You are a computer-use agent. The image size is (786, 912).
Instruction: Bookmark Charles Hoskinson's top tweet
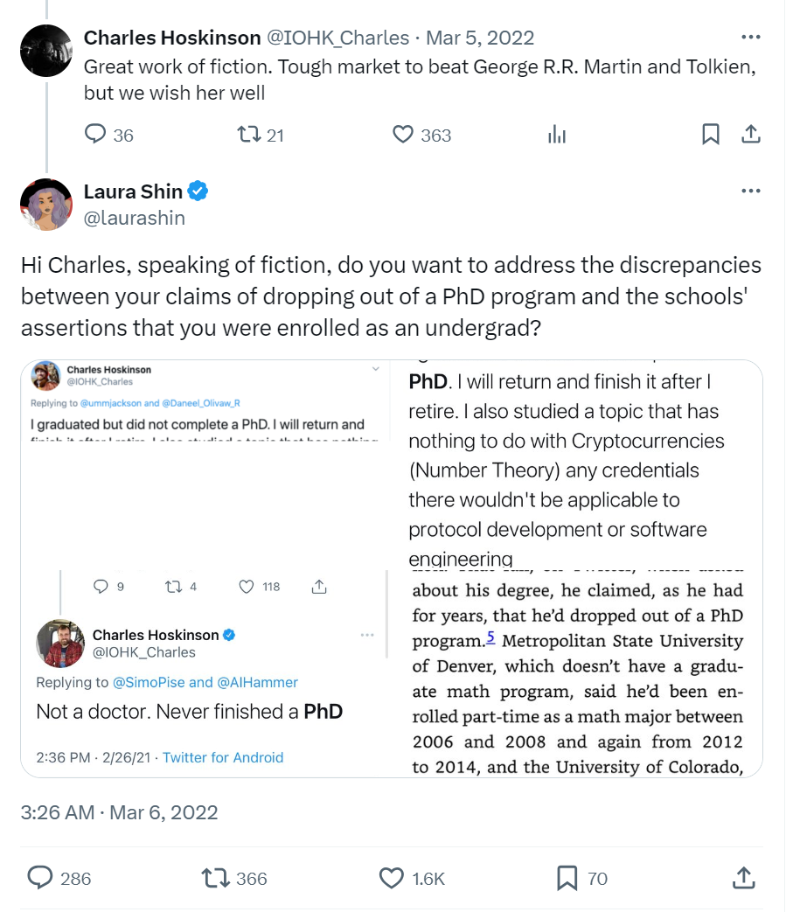711,135
